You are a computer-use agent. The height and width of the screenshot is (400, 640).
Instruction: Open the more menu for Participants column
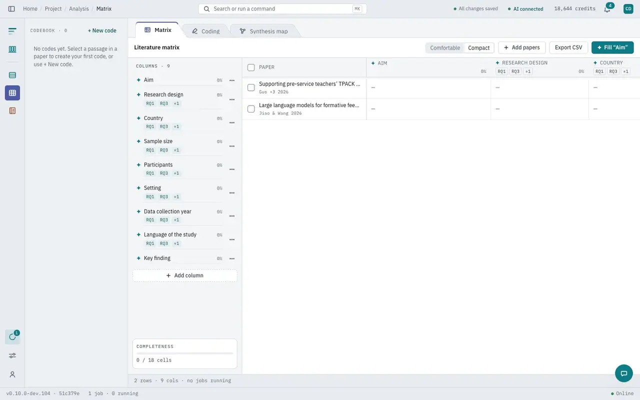click(232, 169)
